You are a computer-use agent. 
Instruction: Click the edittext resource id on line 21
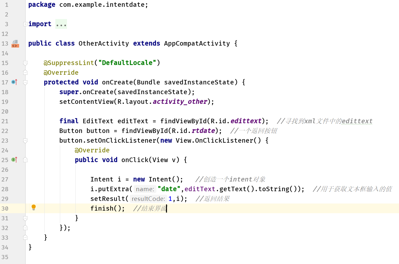[246, 121]
